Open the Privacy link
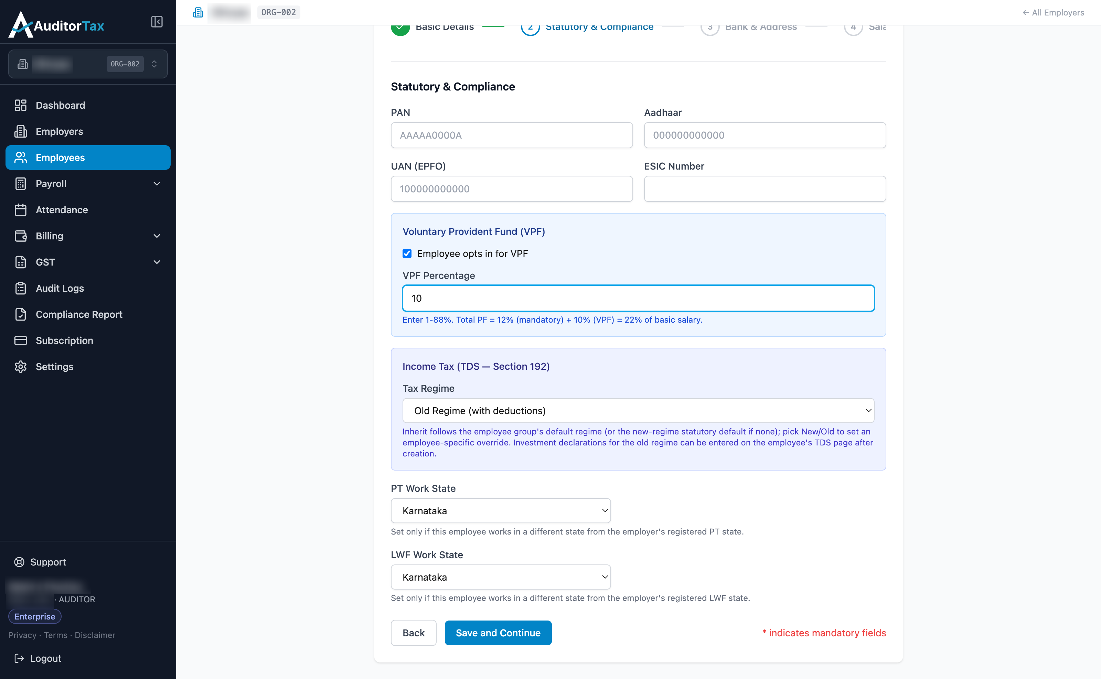The image size is (1101, 679). (22, 635)
